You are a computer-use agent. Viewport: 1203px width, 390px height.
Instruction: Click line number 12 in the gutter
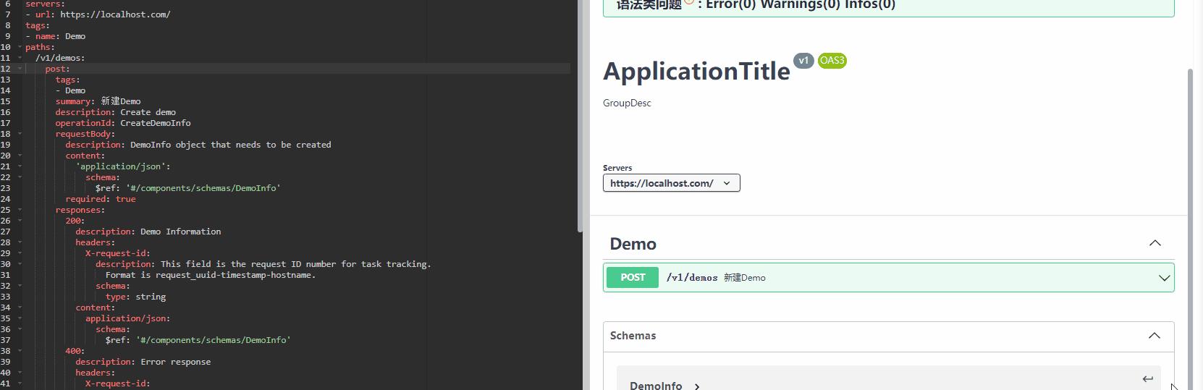[6, 69]
